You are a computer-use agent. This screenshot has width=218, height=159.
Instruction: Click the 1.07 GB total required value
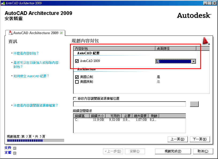(141, 120)
